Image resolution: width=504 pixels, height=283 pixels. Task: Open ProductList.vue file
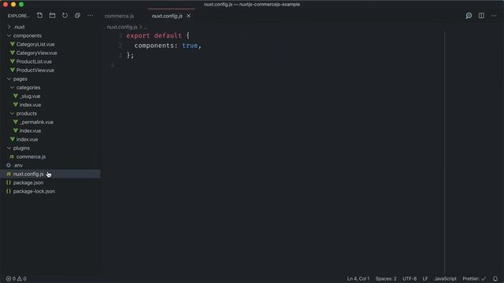coord(50,61)
